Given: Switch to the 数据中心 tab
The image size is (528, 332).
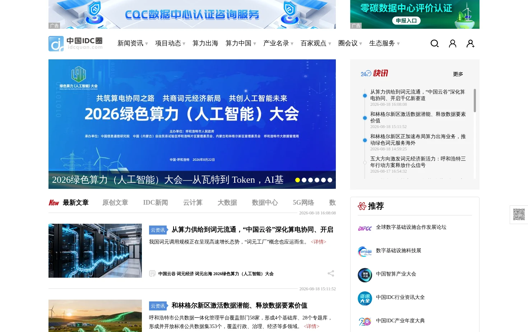Looking at the screenshot, I should pyautogui.click(x=265, y=203).
